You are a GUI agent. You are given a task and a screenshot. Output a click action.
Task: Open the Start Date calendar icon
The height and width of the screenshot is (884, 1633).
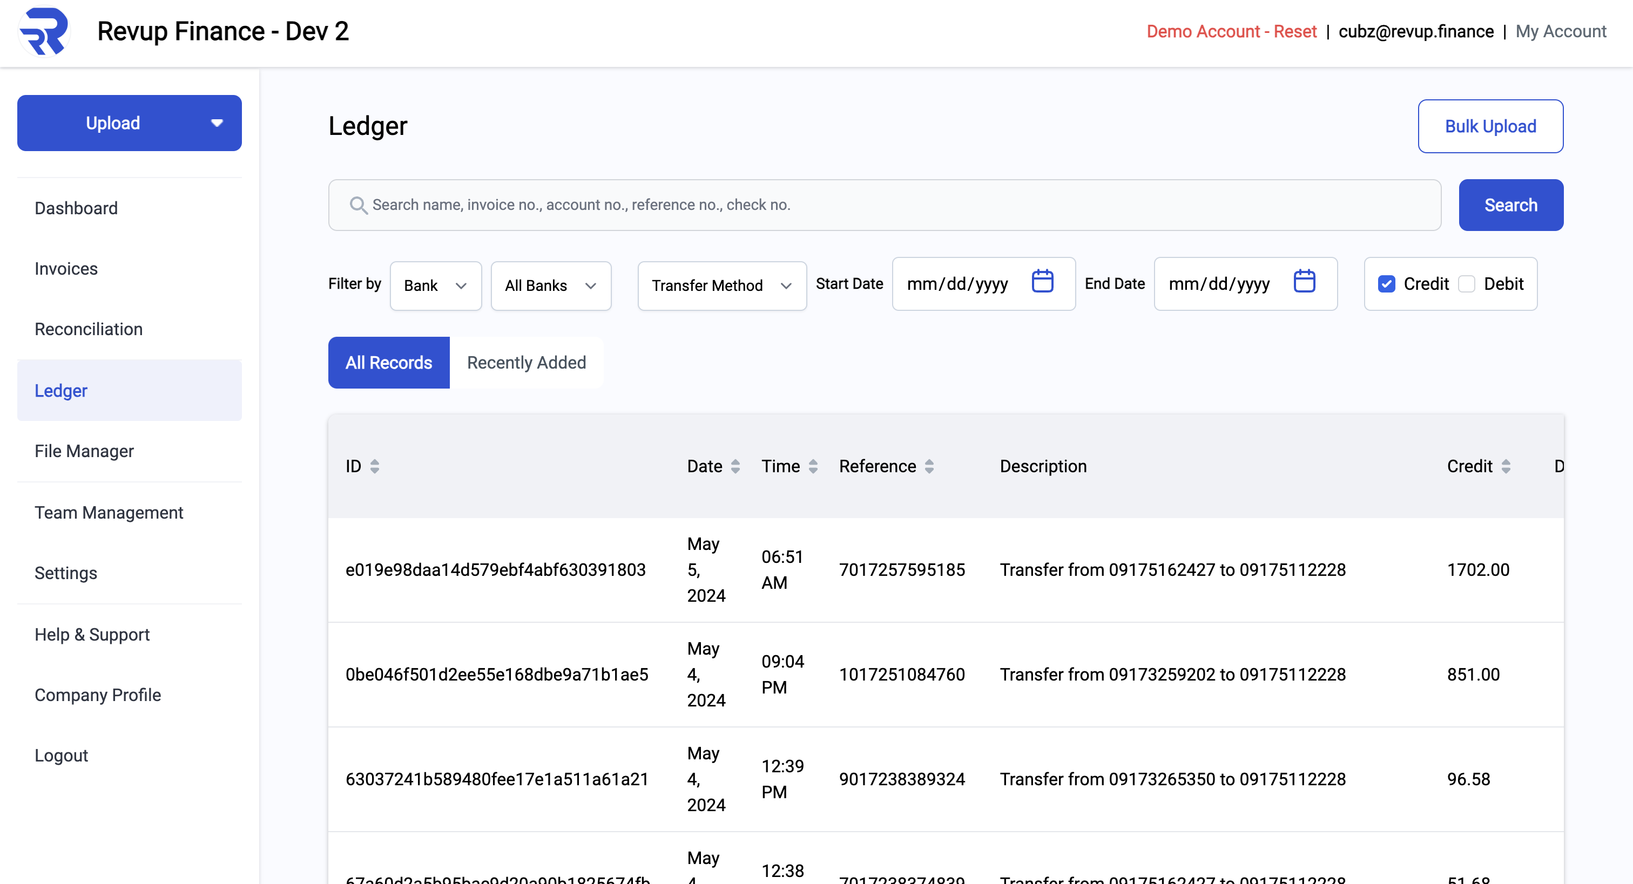coord(1042,281)
